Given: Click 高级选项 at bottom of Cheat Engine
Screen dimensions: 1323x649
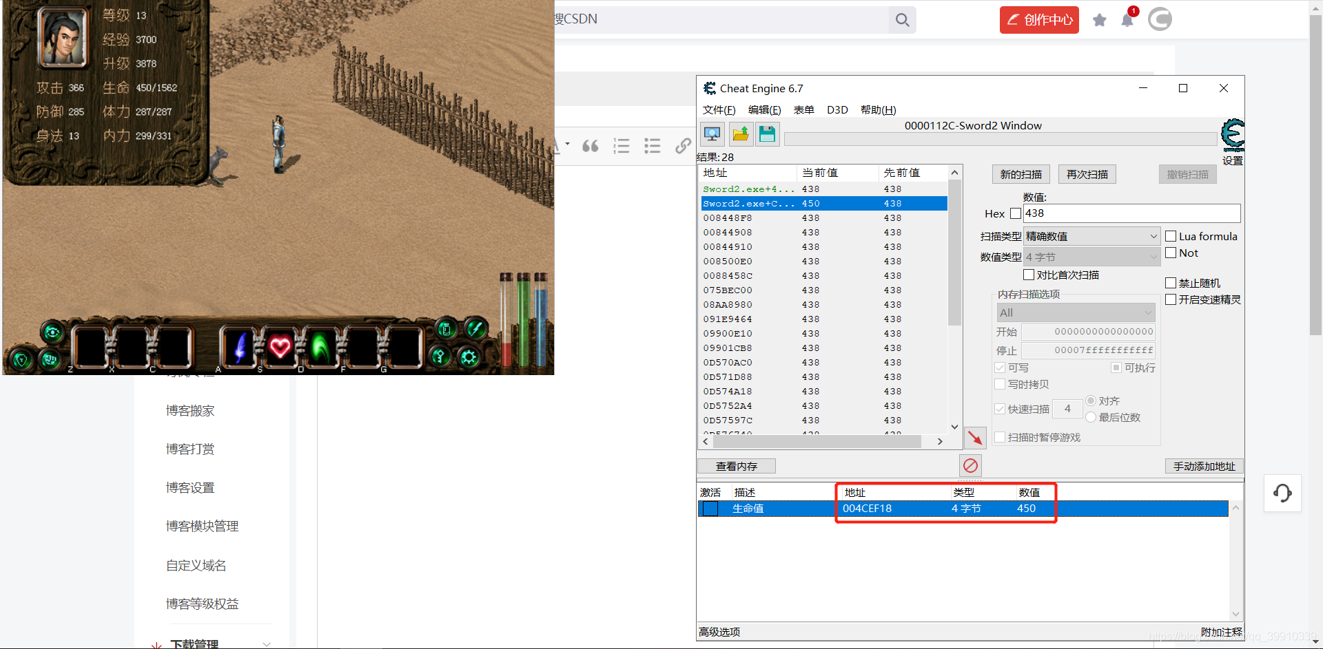Looking at the screenshot, I should coord(719,632).
